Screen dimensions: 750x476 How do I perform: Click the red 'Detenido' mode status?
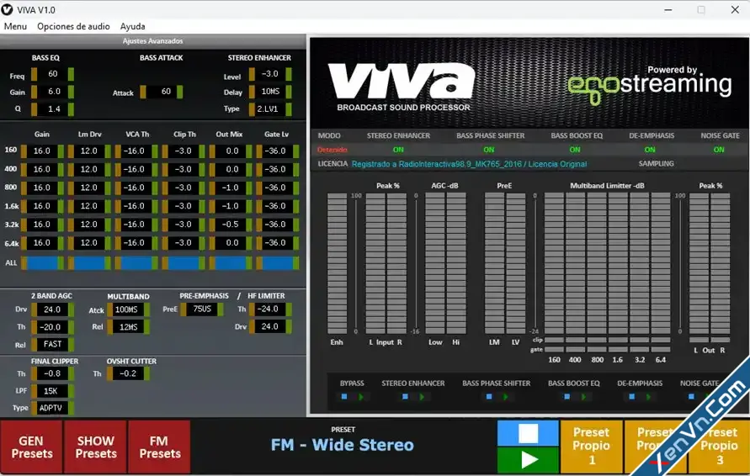tap(332, 150)
